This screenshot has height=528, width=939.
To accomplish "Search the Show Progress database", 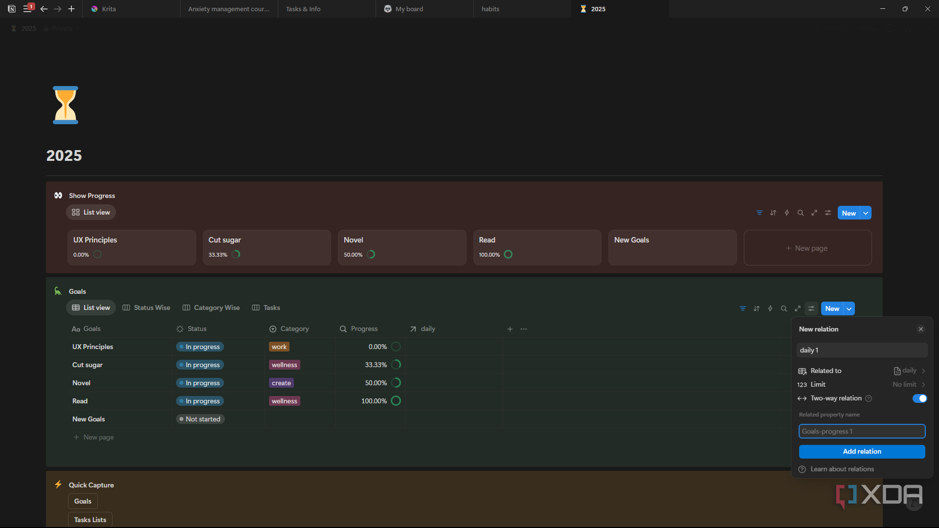I will point(801,213).
